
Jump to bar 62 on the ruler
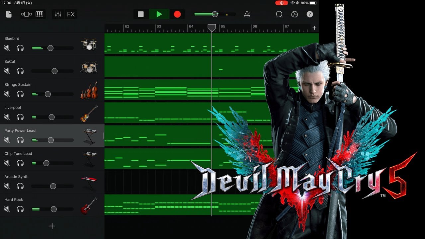127,27
